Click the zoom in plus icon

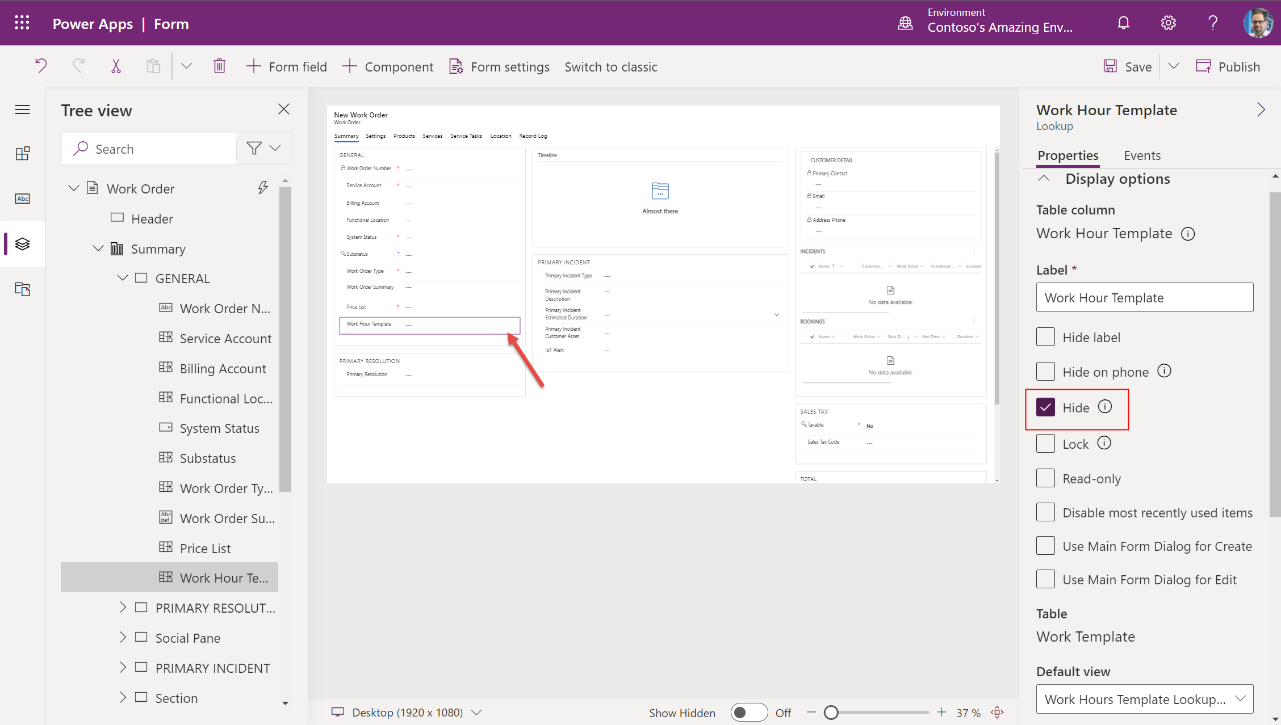(x=942, y=713)
